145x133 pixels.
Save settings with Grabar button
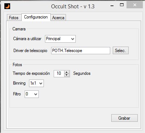tap(124, 118)
